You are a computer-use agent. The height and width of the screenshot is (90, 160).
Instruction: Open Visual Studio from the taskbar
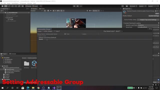click(54, 88)
